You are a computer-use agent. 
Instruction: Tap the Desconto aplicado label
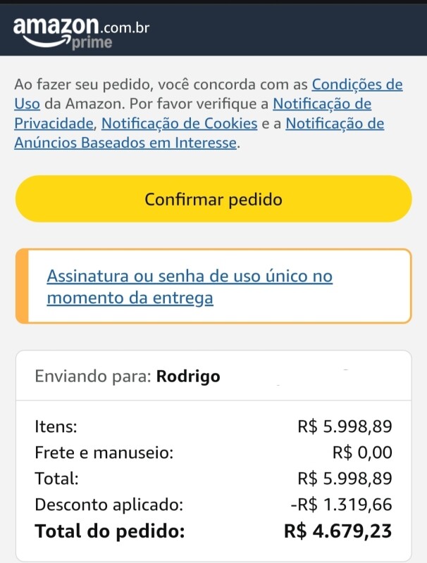click(109, 505)
